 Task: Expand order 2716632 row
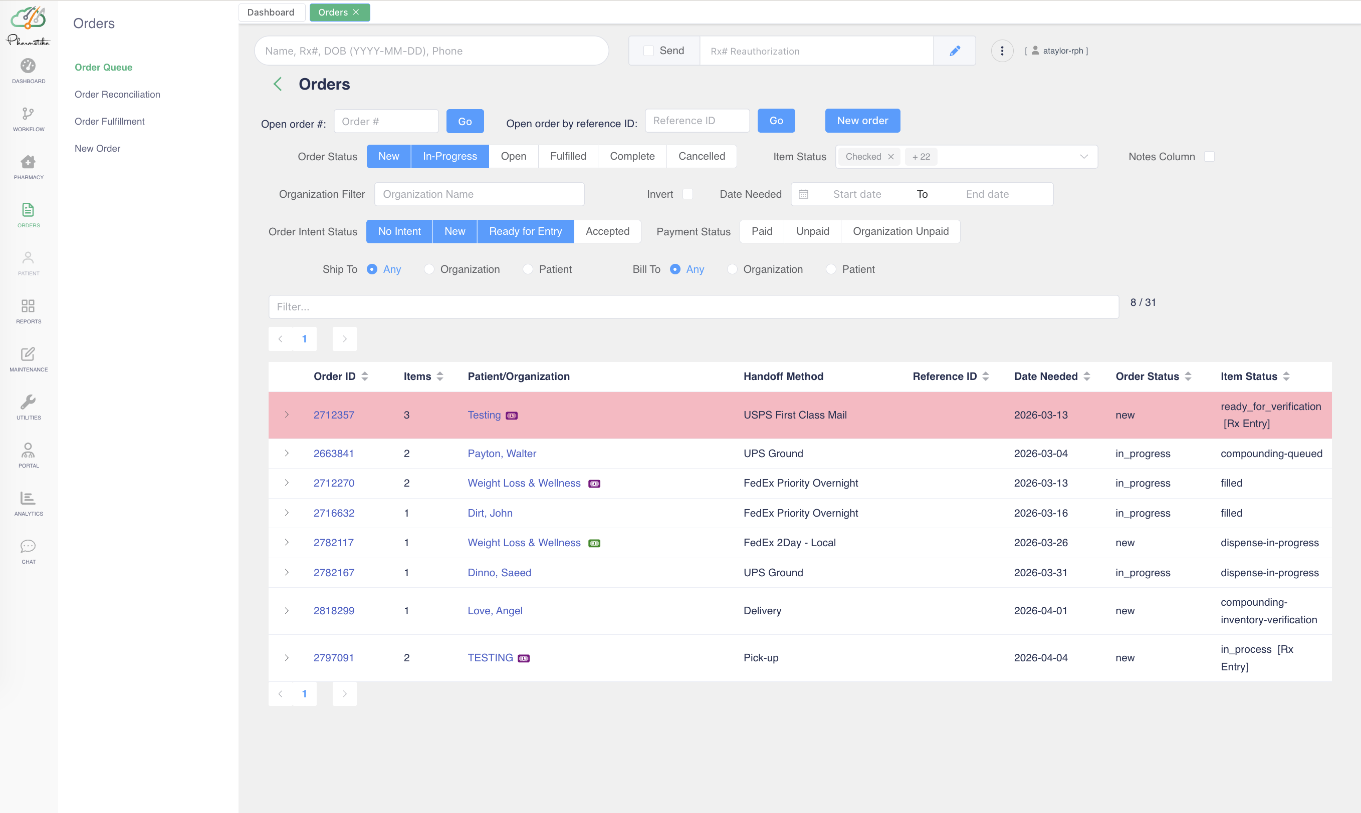pos(286,513)
